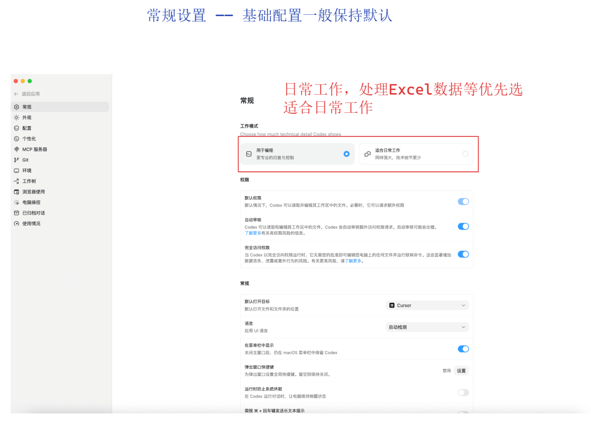Click the icon beside 个性化

pyautogui.click(x=16, y=139)
